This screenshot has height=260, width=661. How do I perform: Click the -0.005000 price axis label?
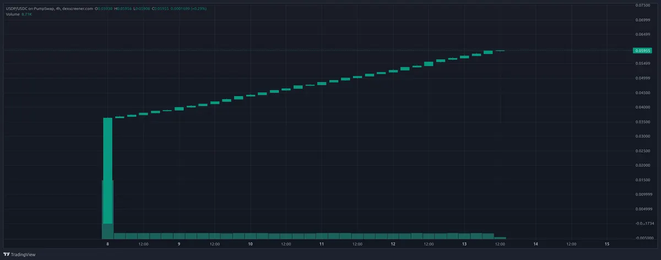tap(644, 238)
